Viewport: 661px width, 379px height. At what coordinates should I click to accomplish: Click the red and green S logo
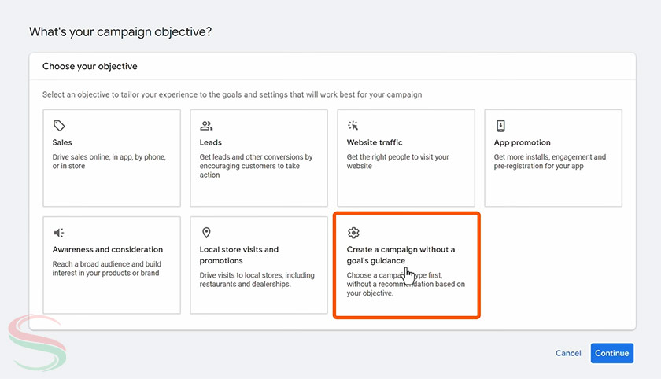28,339
